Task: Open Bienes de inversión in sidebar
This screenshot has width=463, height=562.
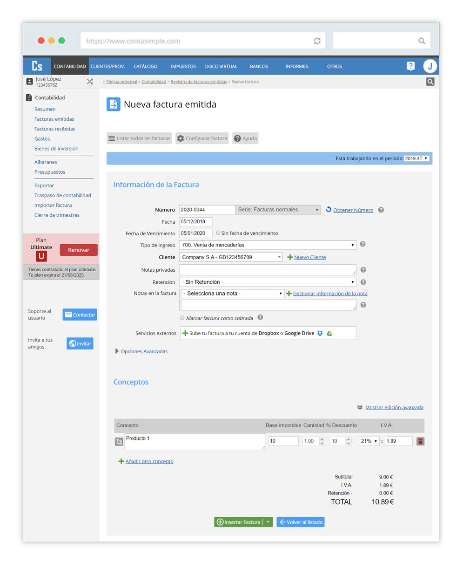Action: (x=56, y=148)
